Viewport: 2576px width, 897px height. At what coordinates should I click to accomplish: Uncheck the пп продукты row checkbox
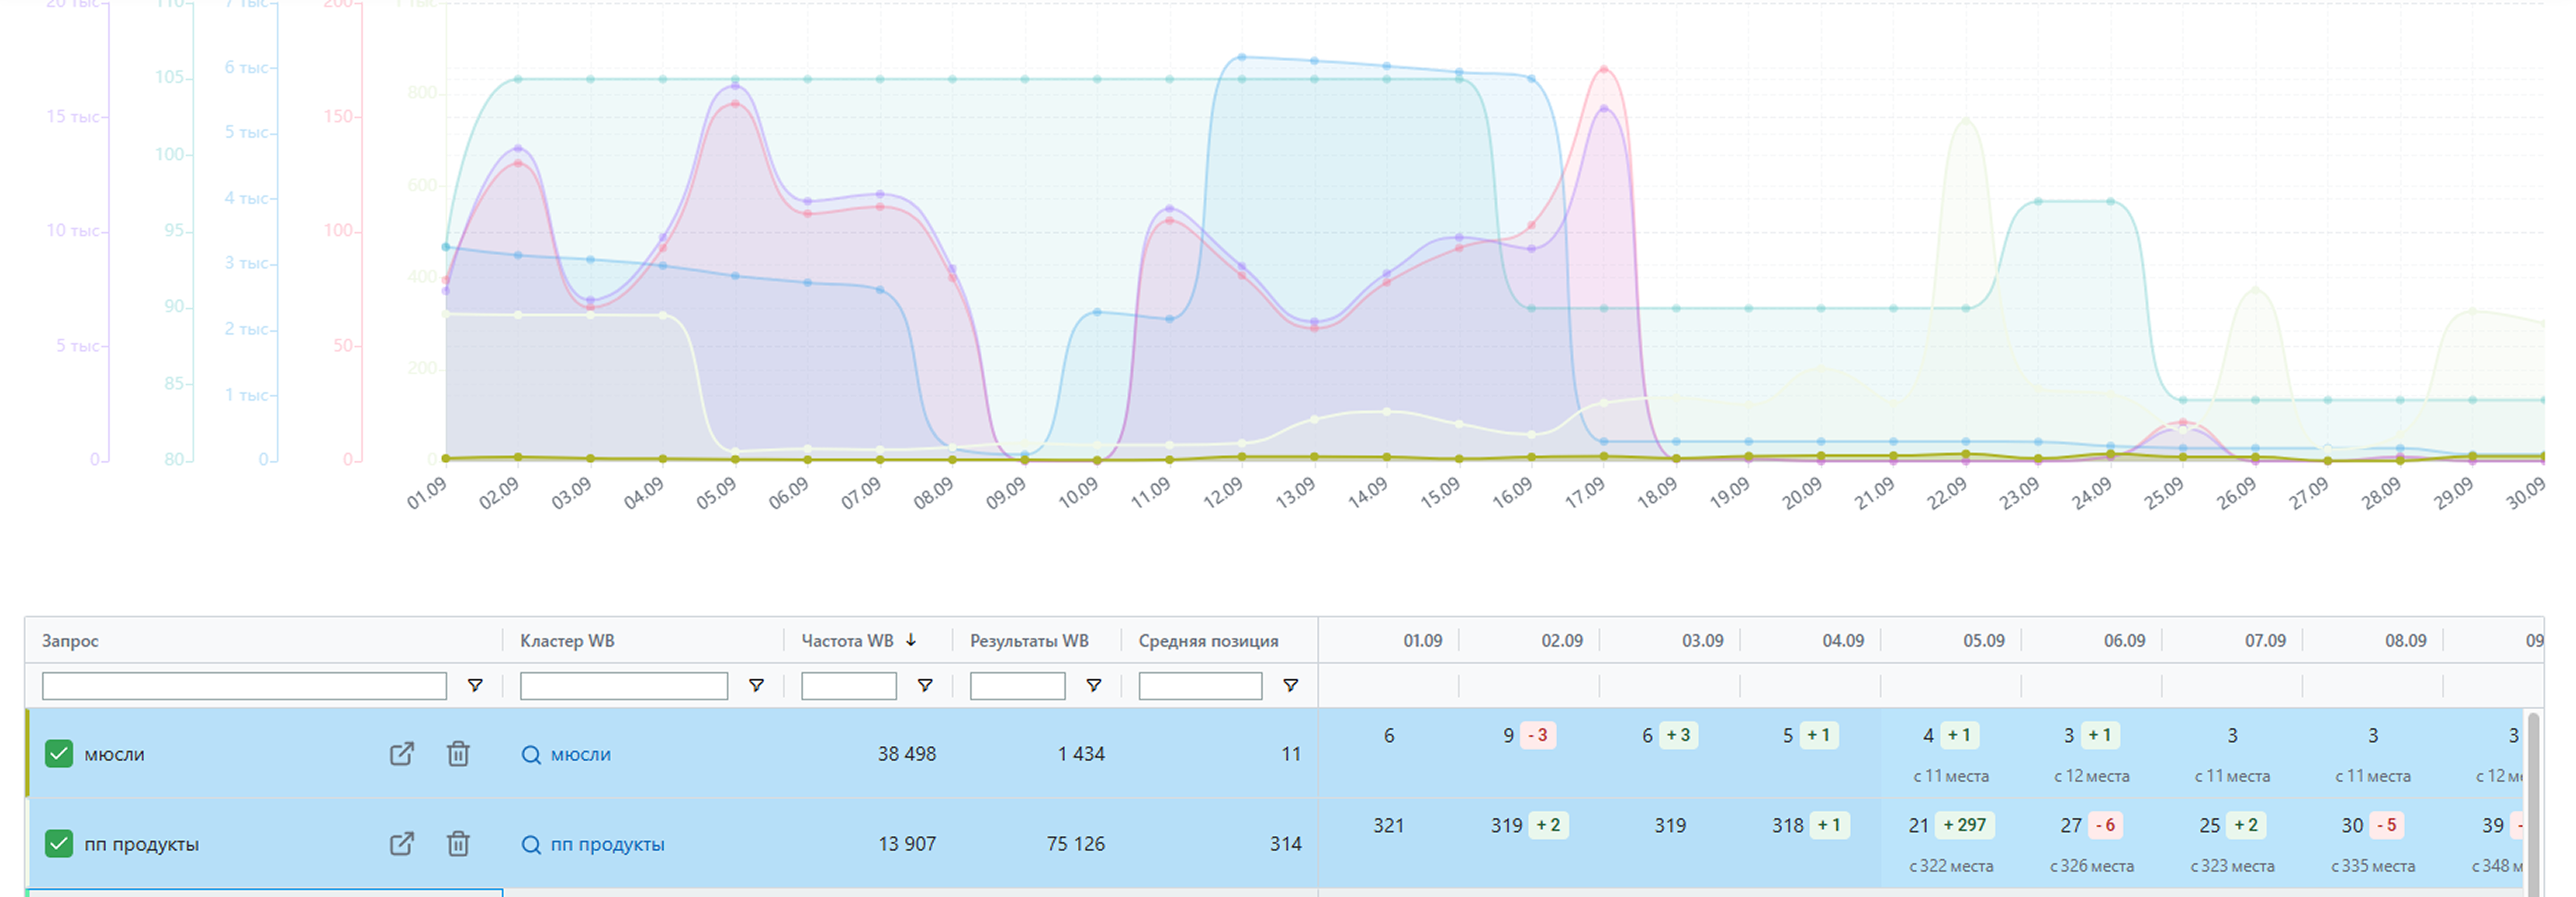pyautogui.click(x=59, y=844)
